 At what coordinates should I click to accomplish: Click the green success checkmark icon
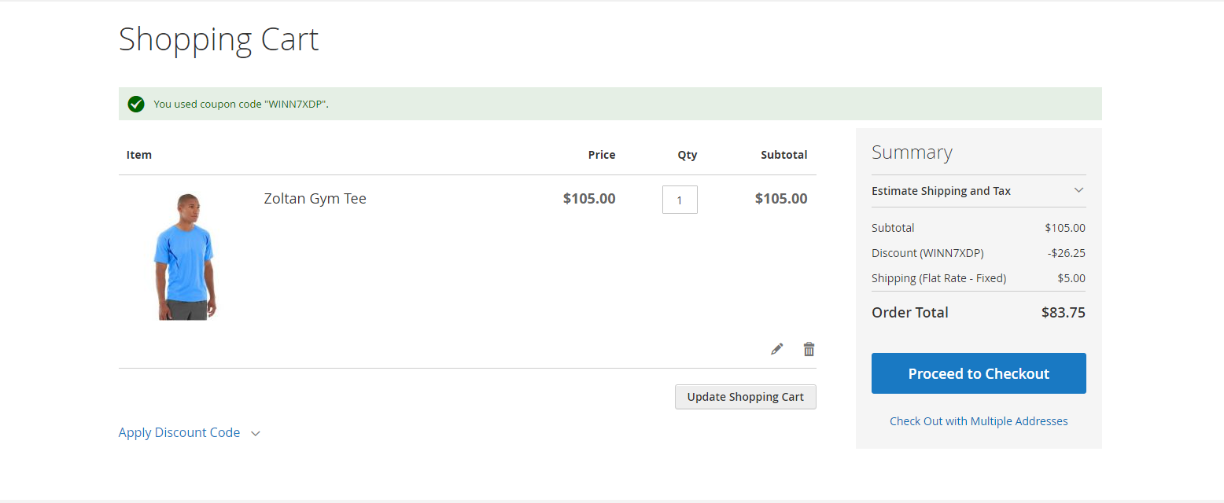tap(136, 104)
